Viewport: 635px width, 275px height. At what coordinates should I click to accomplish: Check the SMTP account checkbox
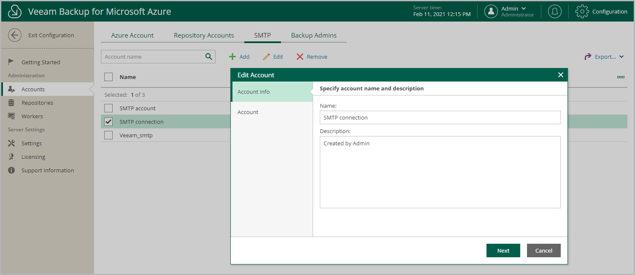click(108, 108)
